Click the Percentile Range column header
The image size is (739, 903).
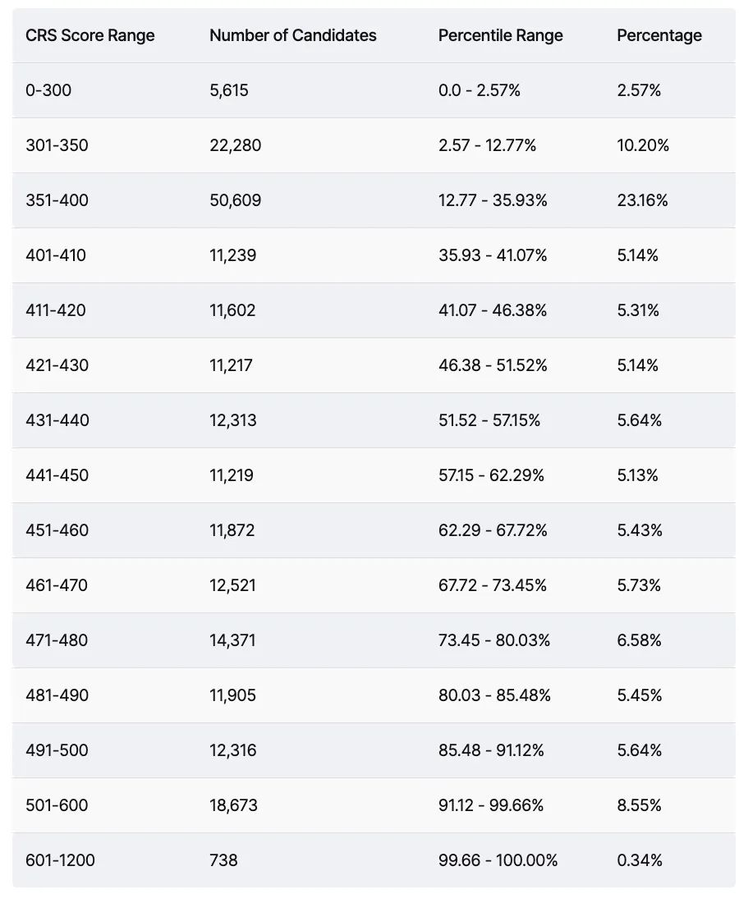501,35
